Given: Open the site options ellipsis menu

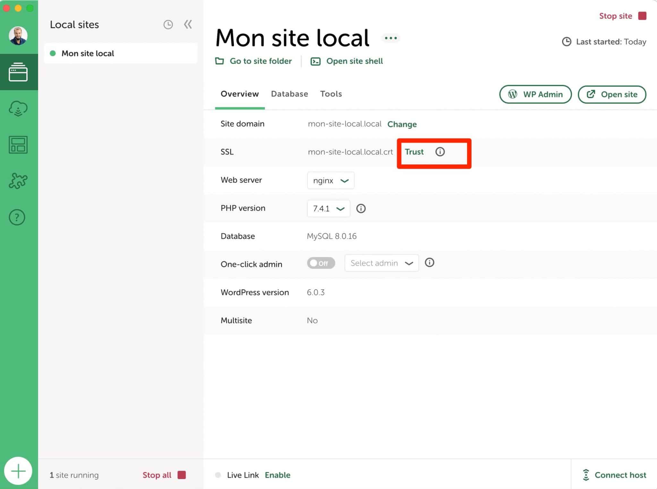Looking at the screenshot, I should tap(391, 38).
